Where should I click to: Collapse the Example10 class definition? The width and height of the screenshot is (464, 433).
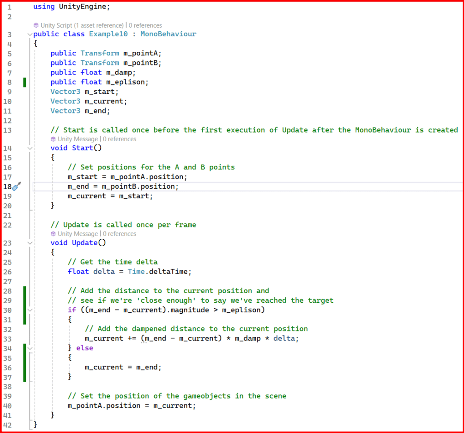(x=30, y=34)
